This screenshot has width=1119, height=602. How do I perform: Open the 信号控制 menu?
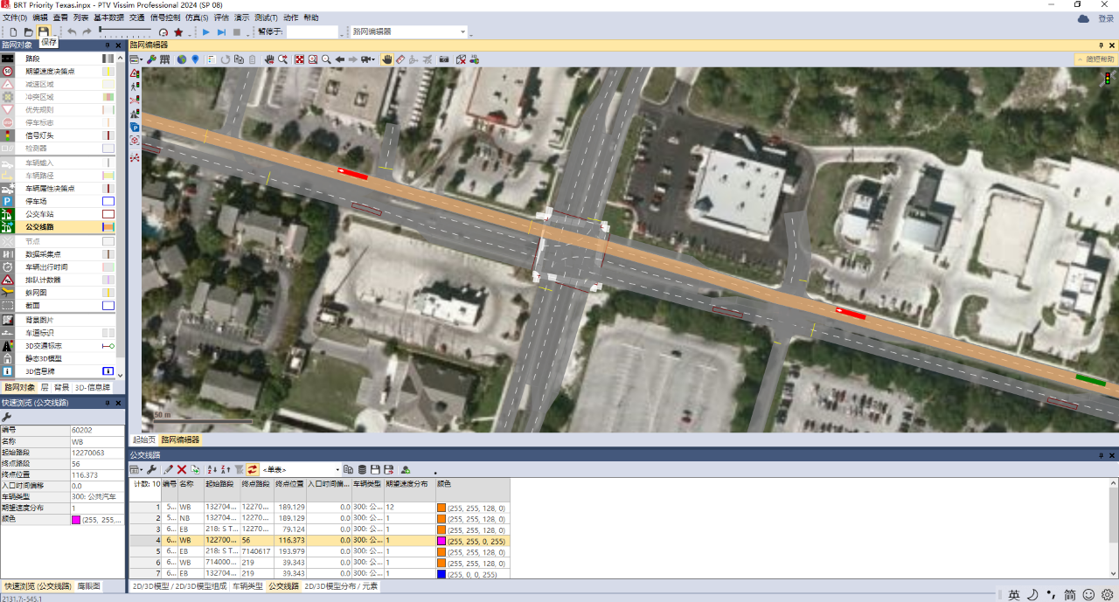click(165, 17)
